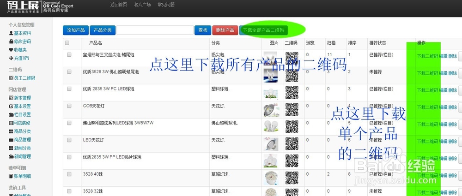The image size is (462, 196).
Task: Tick the 3528 40珠 row checkbox
Action: pyautogui.click(x=69, y=174)
